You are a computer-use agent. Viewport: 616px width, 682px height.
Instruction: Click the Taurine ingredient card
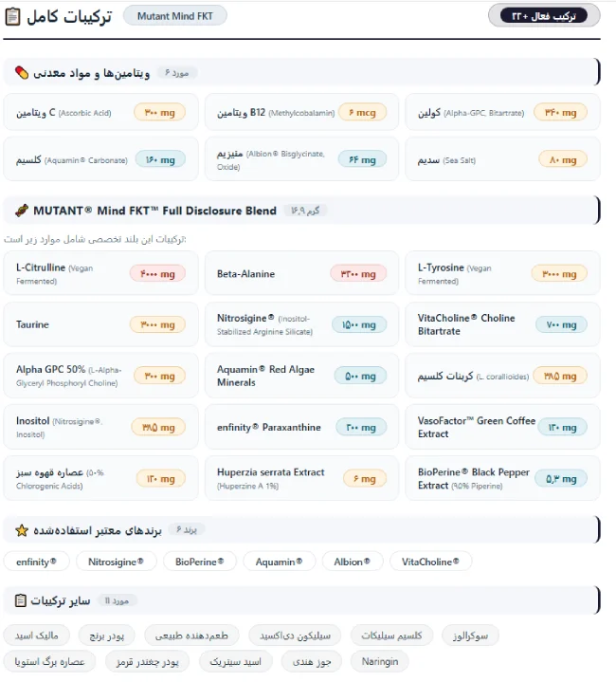click(100, 324)
